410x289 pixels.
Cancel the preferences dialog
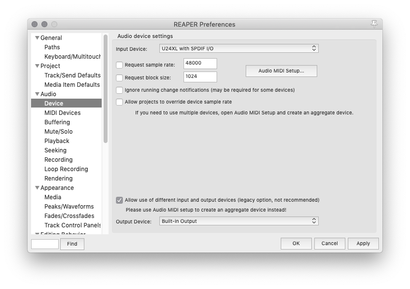pos(330,244)
